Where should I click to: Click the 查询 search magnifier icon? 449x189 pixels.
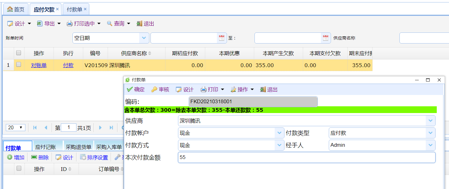click(109, 24)
